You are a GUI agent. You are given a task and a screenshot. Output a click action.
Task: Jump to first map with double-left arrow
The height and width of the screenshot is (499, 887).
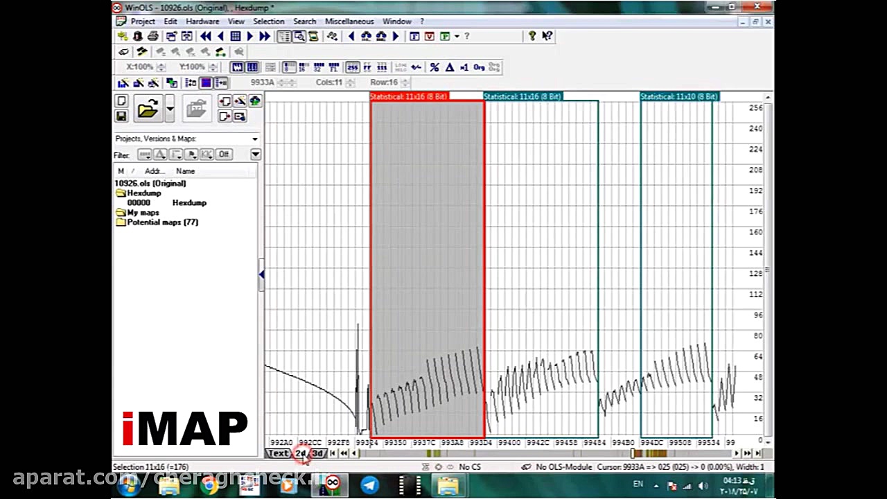(206, 36)
